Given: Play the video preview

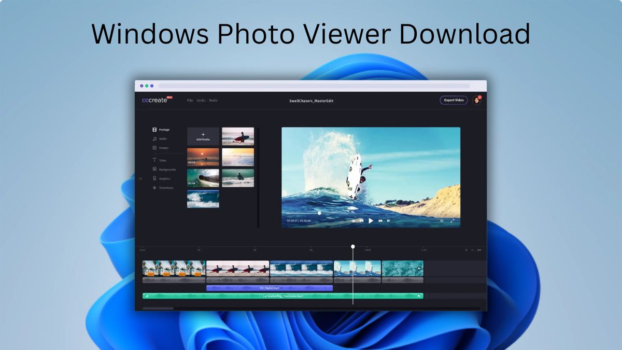Looking at the screenshot, I should (371, 220).
